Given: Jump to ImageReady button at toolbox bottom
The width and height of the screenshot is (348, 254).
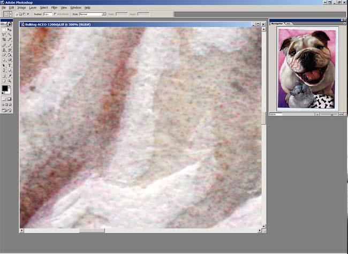Looking at the screenshot, I should (7, 111).
